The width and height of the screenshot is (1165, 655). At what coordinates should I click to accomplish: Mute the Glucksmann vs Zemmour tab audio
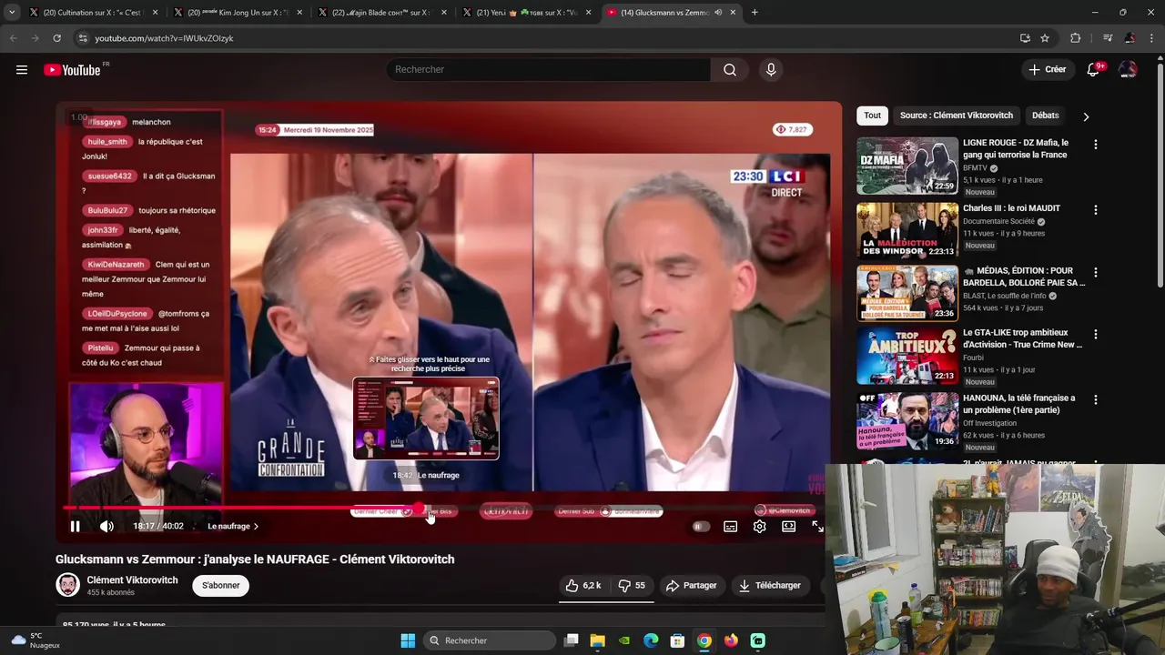718,13
